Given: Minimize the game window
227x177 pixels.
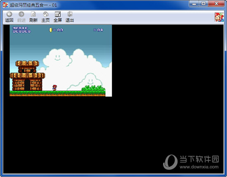Looking at the screenshot, I should [x=194, y=4].
